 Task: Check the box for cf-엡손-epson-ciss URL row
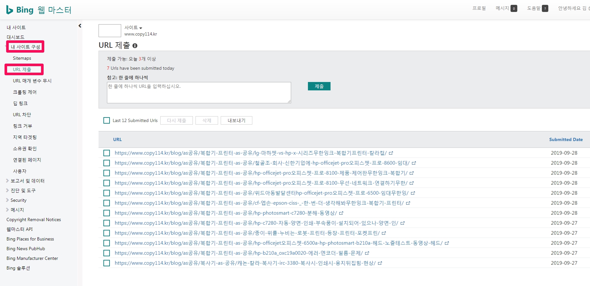tap(107, 203)
